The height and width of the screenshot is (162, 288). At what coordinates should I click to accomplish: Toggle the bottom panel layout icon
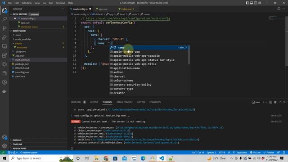coord(252,3)
